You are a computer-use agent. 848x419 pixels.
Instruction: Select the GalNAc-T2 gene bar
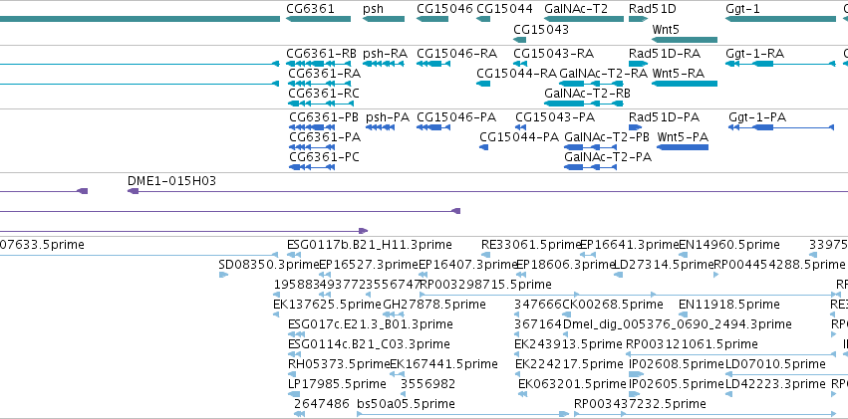click(x=584, y=20)
